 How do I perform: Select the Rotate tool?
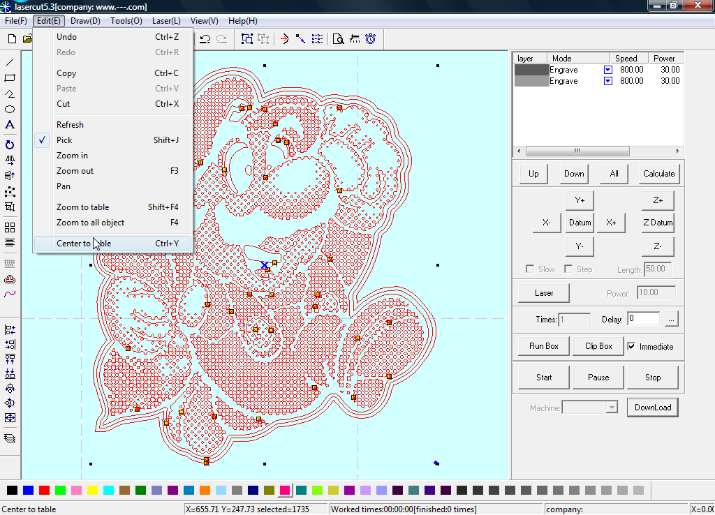coord(10,145)
